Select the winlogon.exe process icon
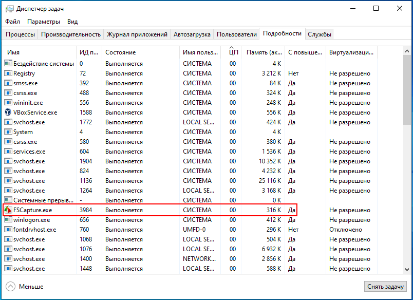413x300 pixels. pos(8,220)
